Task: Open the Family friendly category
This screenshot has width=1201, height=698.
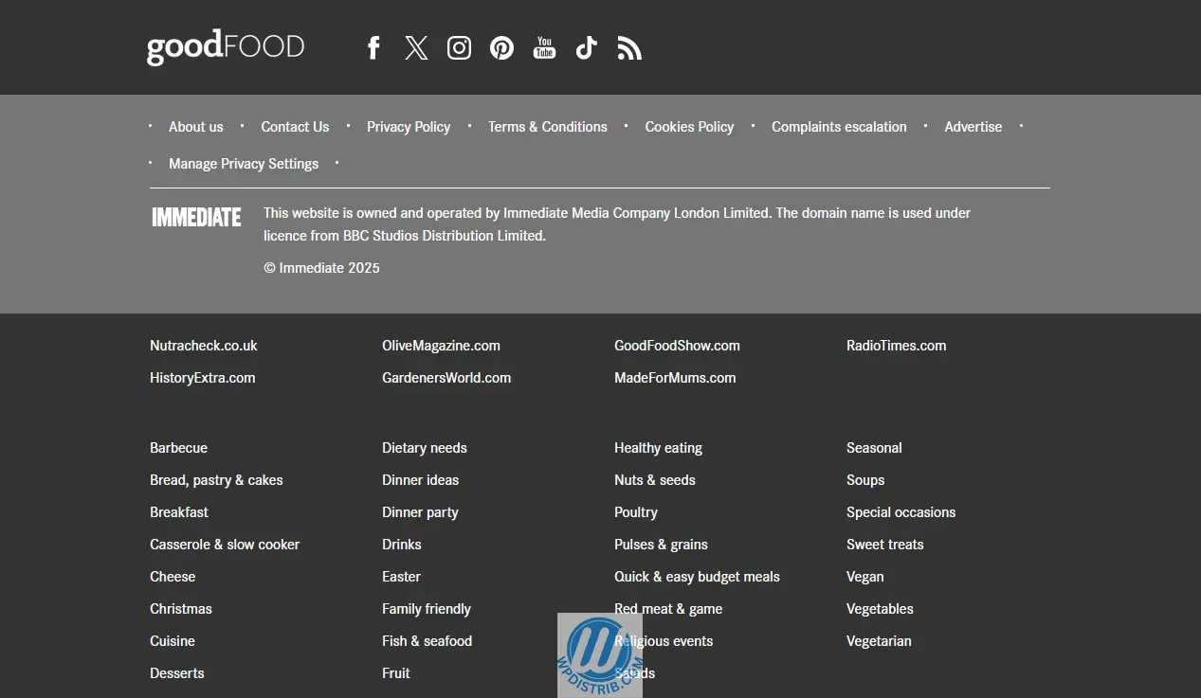Action: 427,609
